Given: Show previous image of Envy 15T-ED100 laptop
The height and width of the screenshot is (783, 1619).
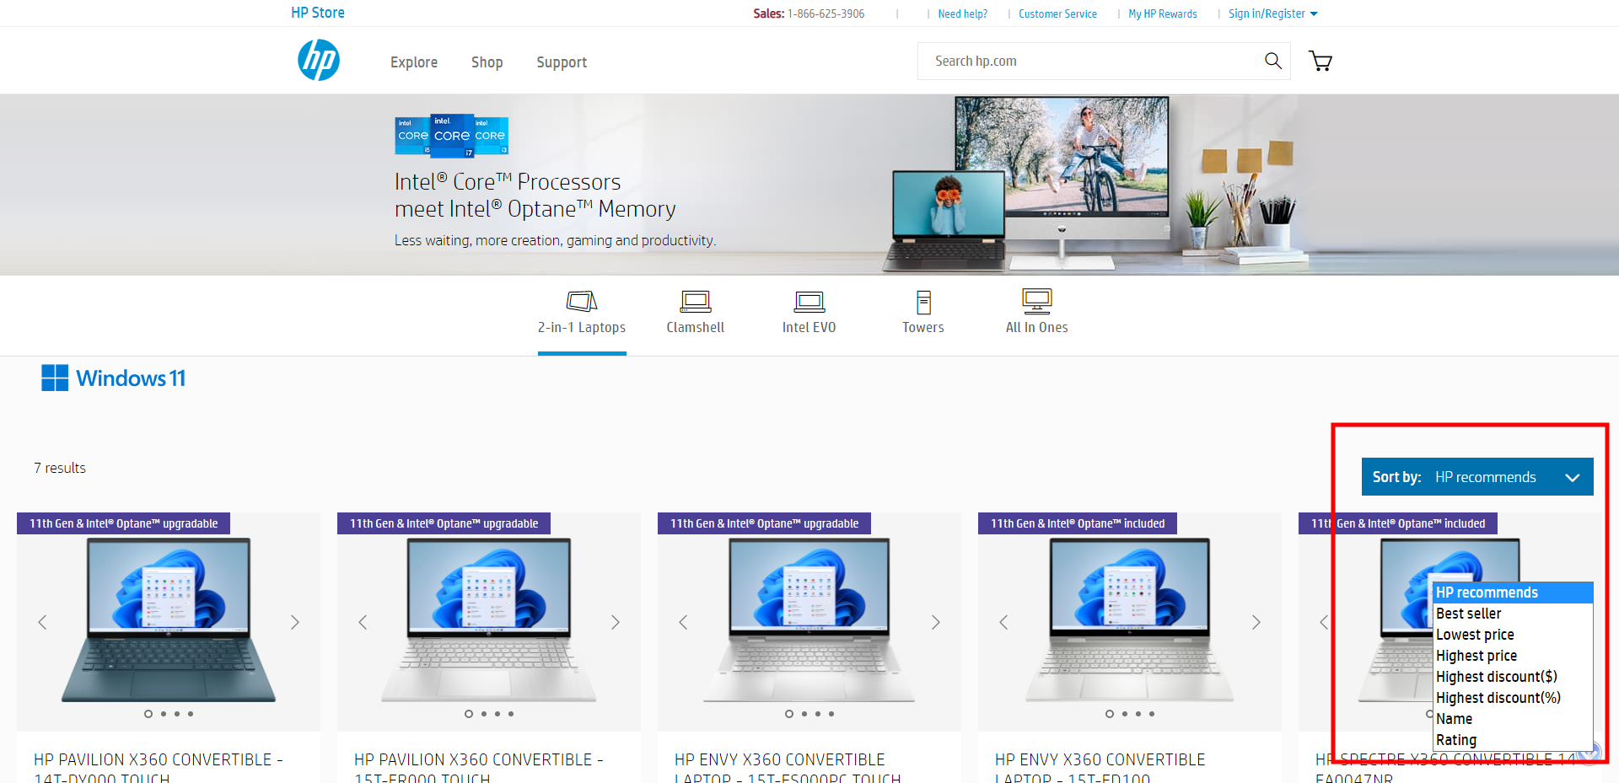Looking at the screenshot, I should point(1003,622).
